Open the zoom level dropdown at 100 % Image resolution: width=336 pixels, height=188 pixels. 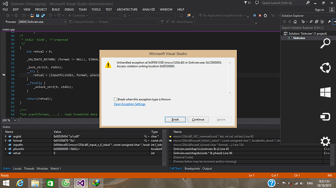9,120
